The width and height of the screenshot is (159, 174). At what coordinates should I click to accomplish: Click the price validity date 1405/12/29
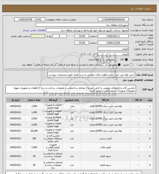(113, 43)
